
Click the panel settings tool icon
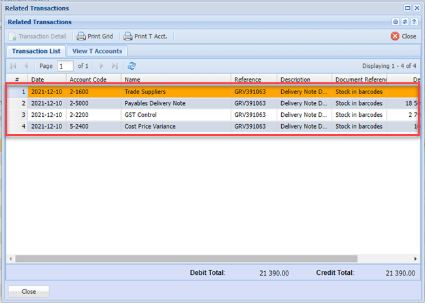(x=396, y=22)
